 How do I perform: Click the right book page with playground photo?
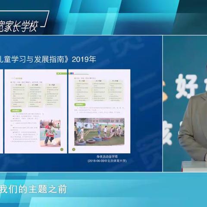100,111
